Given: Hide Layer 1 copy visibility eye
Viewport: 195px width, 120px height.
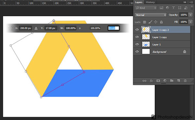Looking at the screenshot, I should click(137, 37).
